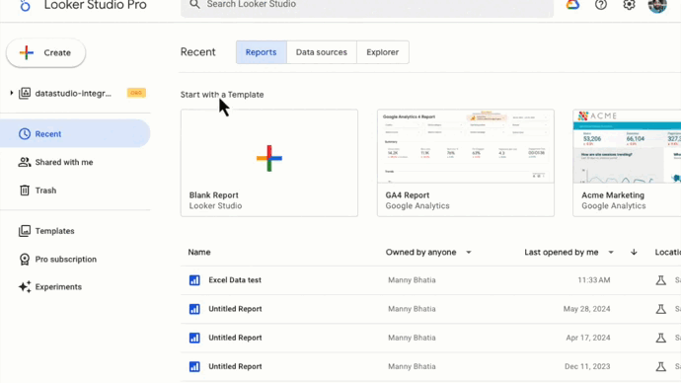Click the Dec 11, 2023 date
Viewport: 681px width, 383px height.
[x=587, y=366]
